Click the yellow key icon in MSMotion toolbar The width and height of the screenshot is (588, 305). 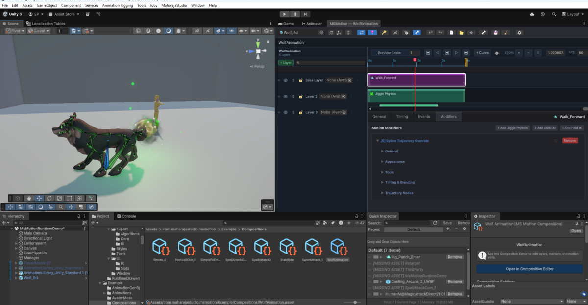pos(384,33)
